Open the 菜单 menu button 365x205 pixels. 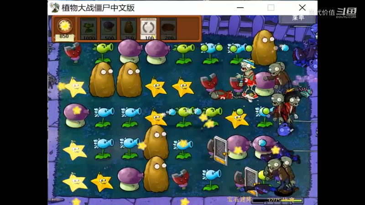coord(298,18)
